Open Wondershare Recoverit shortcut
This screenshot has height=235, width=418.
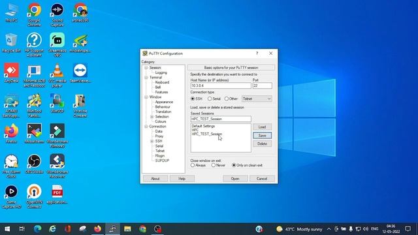[57, 166]
